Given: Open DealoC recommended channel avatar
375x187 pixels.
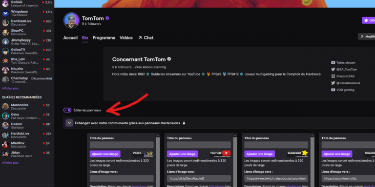Looking at the screenshot, I should [5, 126].
